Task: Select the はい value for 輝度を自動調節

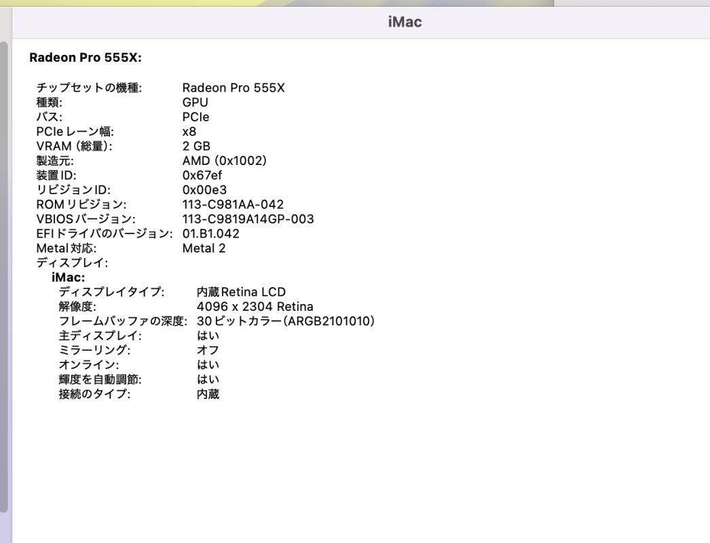Action: coord(208,379)
